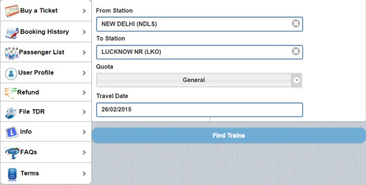Click the blue Info icon
Image resolution: width=366 pixels, height=185 pixels.
pyautogui.click(x=11, y=133)
